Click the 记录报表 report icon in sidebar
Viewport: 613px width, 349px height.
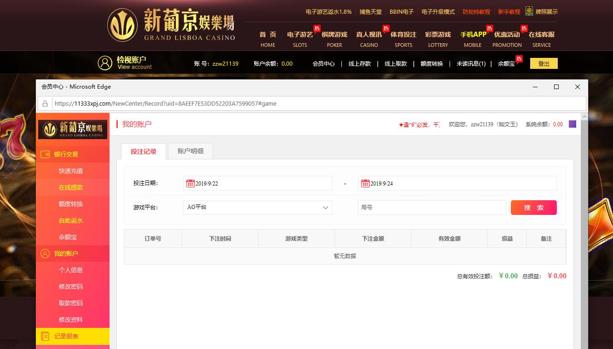pos(45,336)
